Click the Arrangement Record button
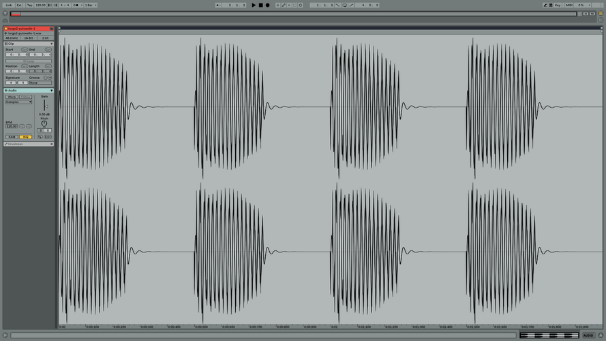This screenshot has width=606, height=341. 267,5
